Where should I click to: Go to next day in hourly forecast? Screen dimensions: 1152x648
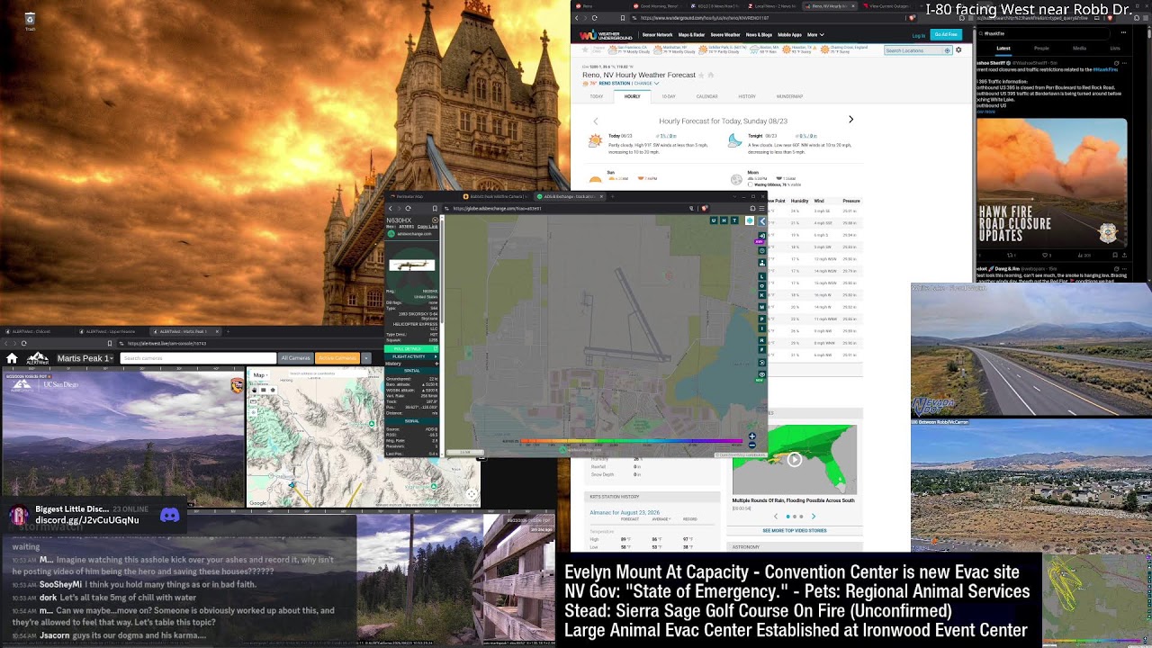[850, 120]
